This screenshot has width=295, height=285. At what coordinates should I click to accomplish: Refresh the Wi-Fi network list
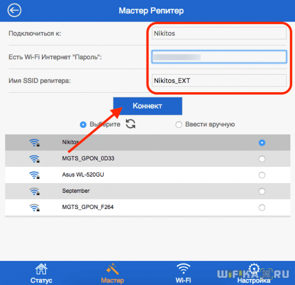click(x=131, y=124)
